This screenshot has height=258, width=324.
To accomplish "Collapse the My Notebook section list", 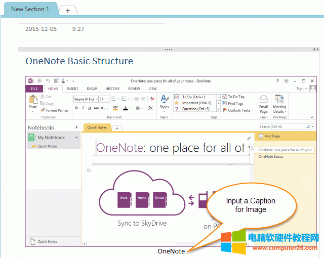I will (x=76, y=138).
